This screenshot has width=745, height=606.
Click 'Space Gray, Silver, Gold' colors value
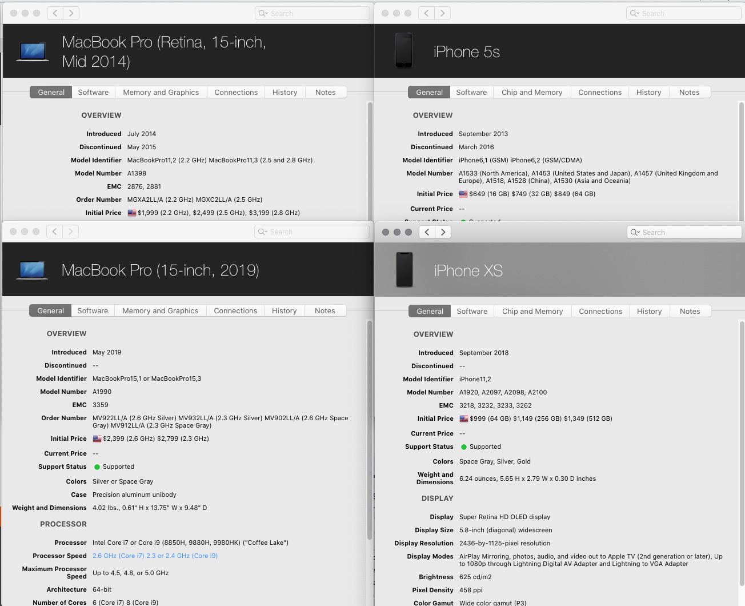tap(495, 461)
